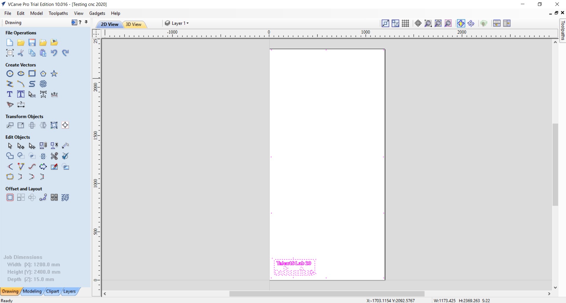566x303 pixels.
Task: Open the Toolpaths menu
Action: coord(58,13)
